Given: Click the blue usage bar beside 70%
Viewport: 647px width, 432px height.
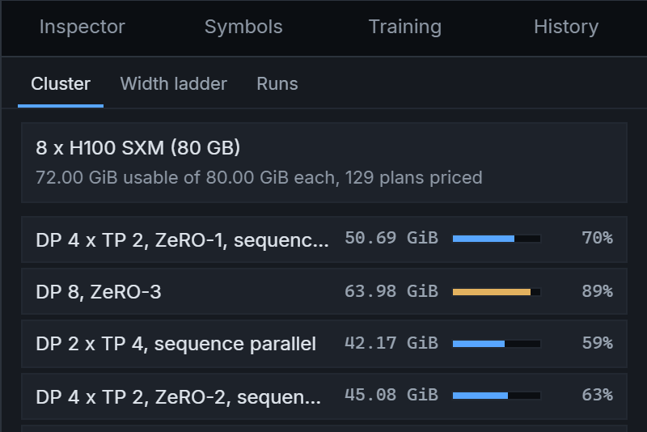Looking at the screenshot, I should pos(497,239).
